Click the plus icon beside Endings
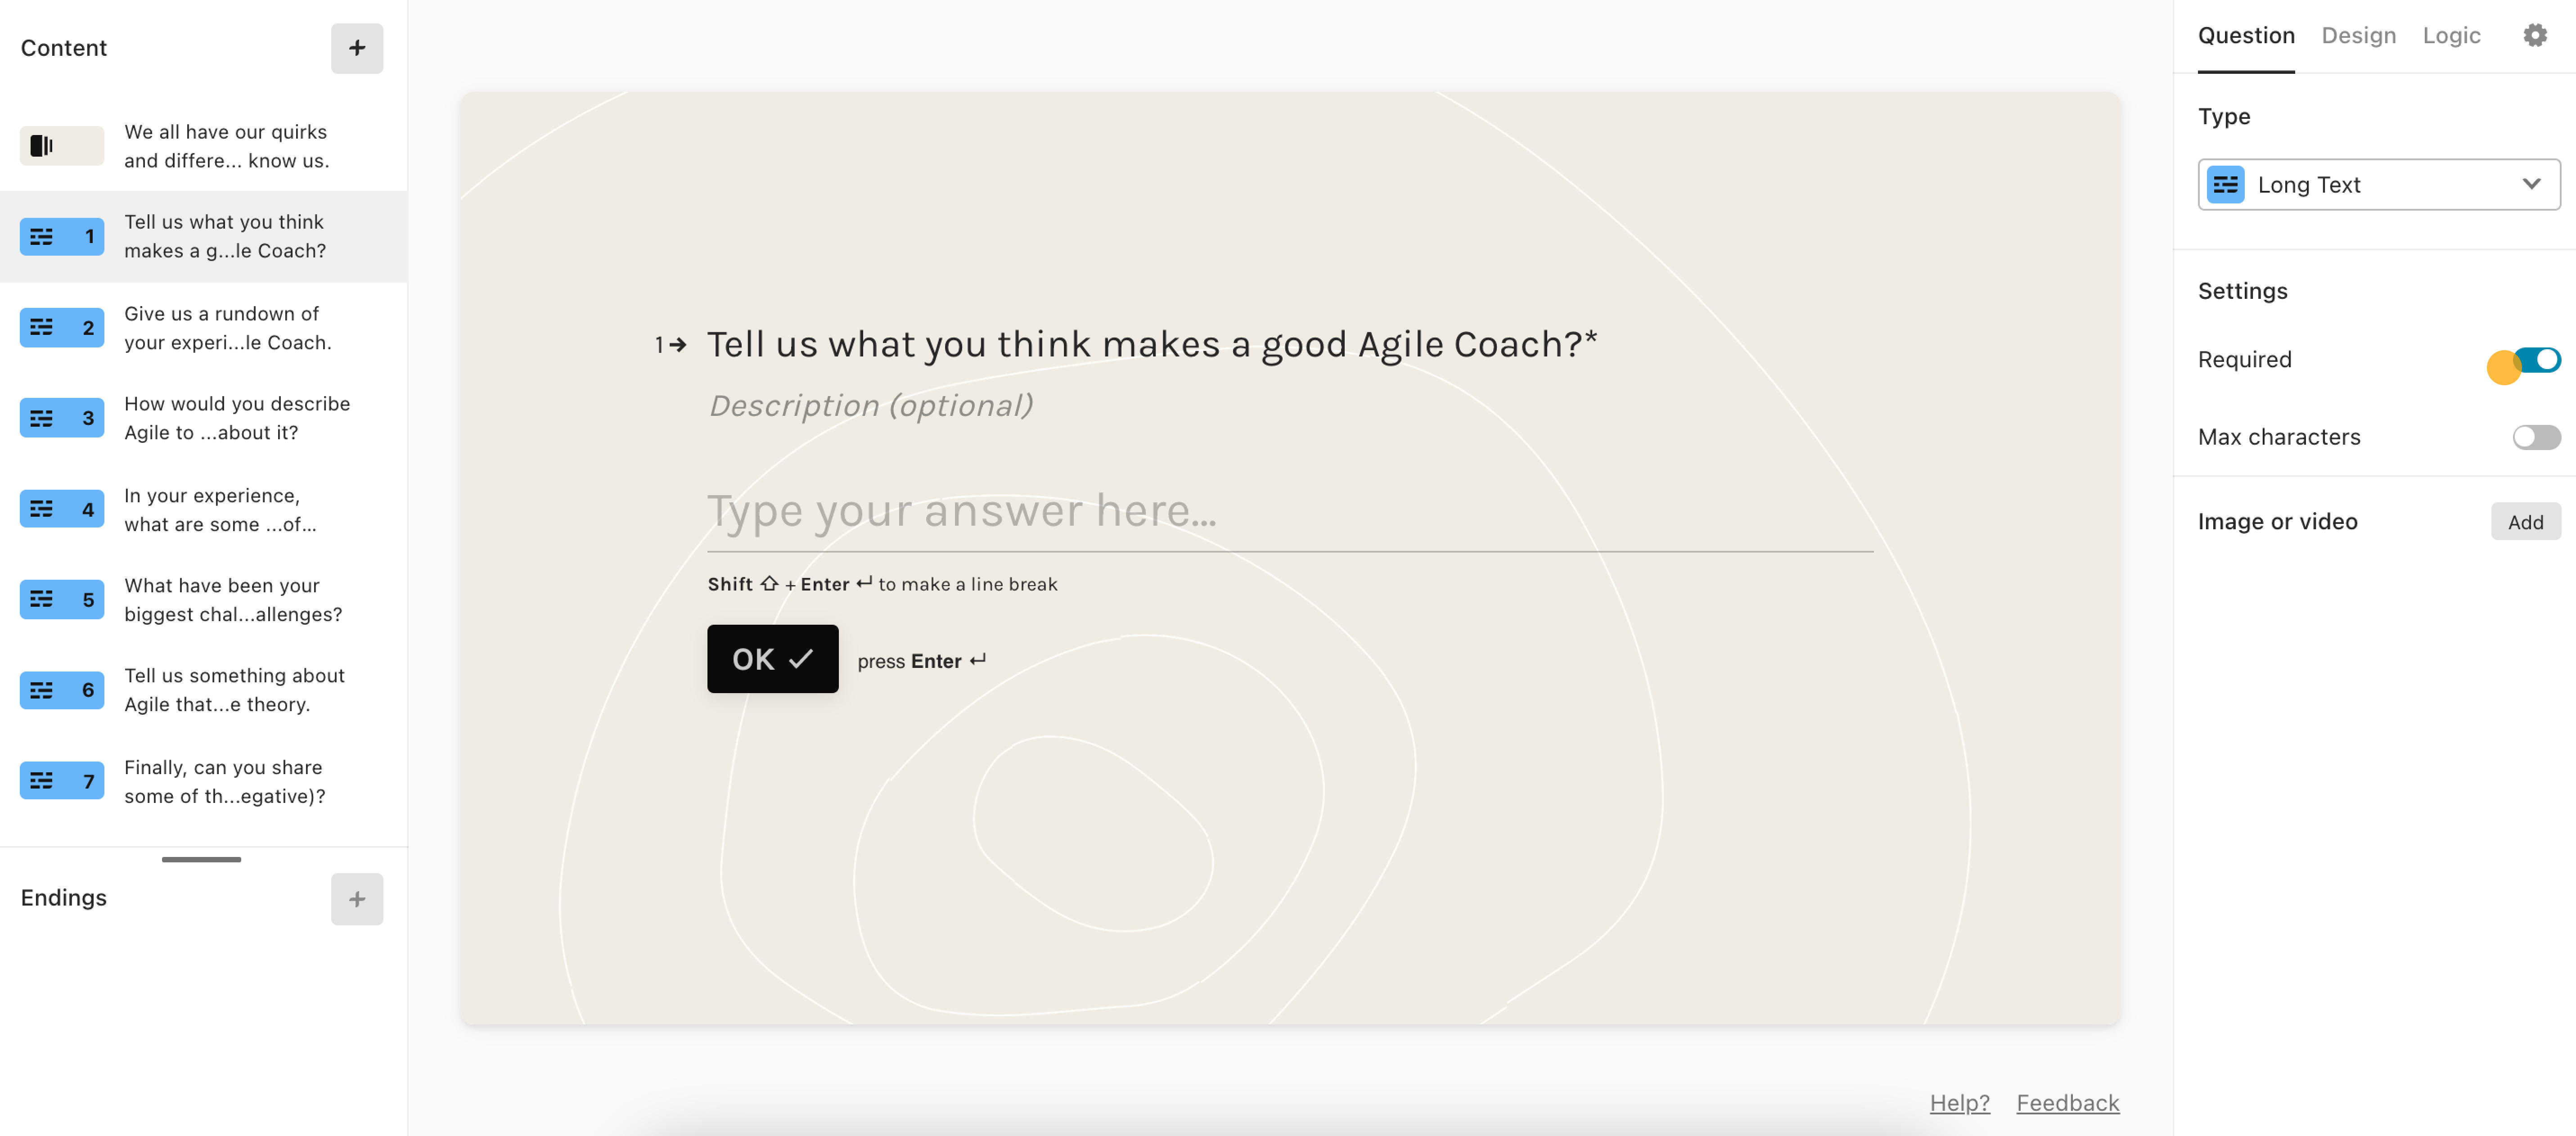This screenshot has width=2576, height=1136. [x=357, y=899]
